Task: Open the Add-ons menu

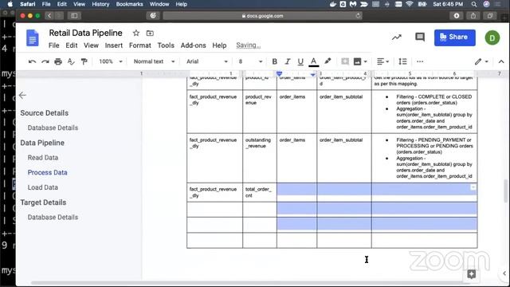Action: (x=193, y=45)
